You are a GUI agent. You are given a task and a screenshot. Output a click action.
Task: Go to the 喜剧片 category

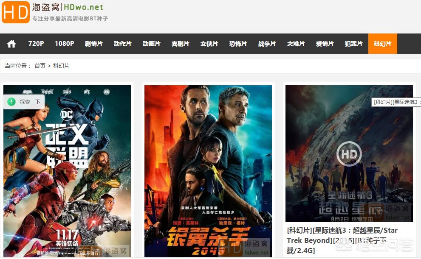pos(181,44)
